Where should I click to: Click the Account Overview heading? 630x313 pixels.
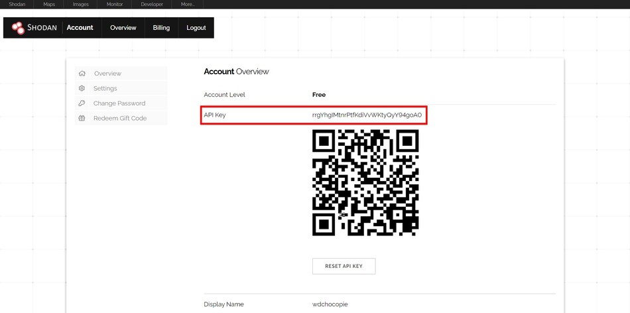pyautogui.click(x=236, y=72)
